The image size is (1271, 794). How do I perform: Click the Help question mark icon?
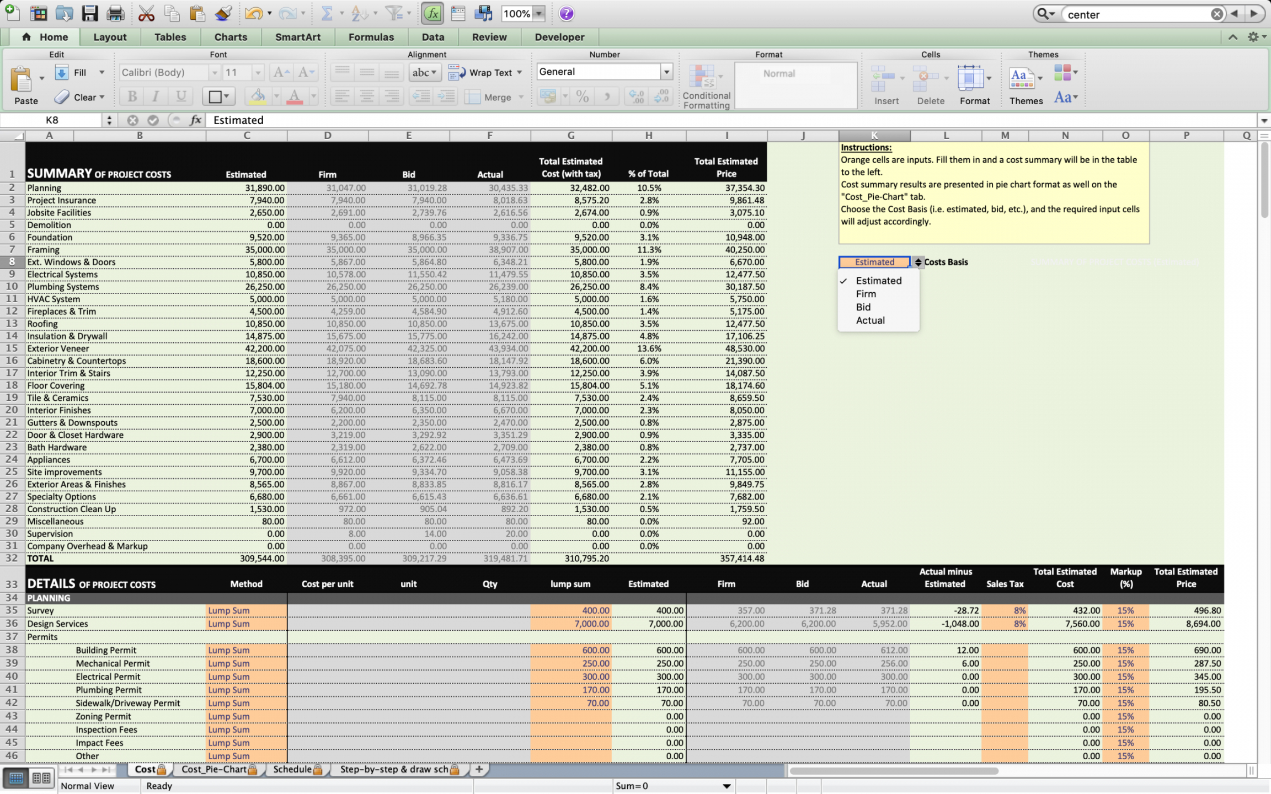click(x=566, y=13)
